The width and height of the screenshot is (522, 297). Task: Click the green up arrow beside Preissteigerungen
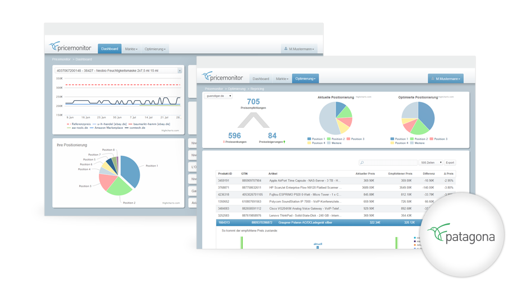[285, 142]
